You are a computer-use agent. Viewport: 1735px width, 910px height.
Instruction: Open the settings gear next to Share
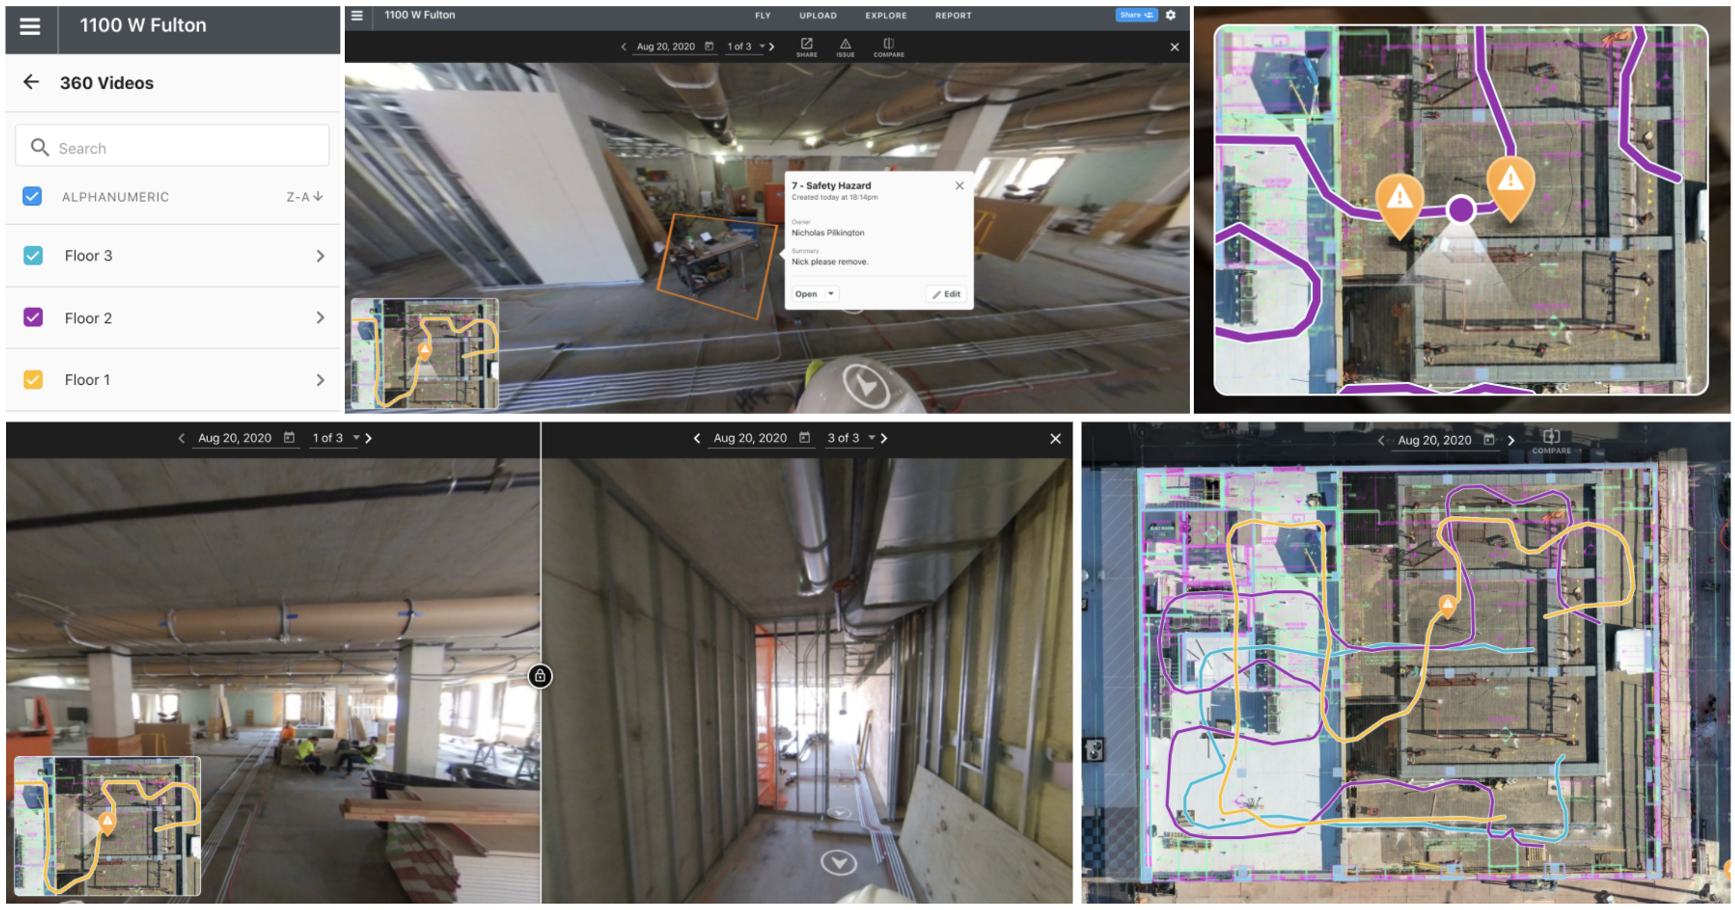point(1171,15)
